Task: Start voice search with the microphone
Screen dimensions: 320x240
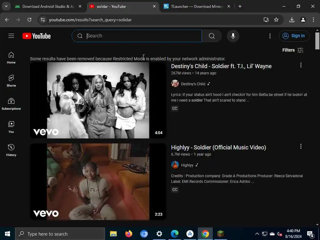Action: click(x=233, y=36)
